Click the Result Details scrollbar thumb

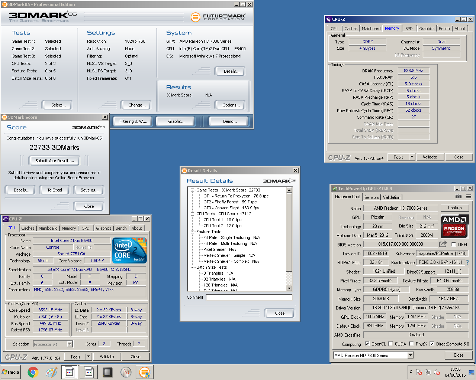(x=289, y=232)
